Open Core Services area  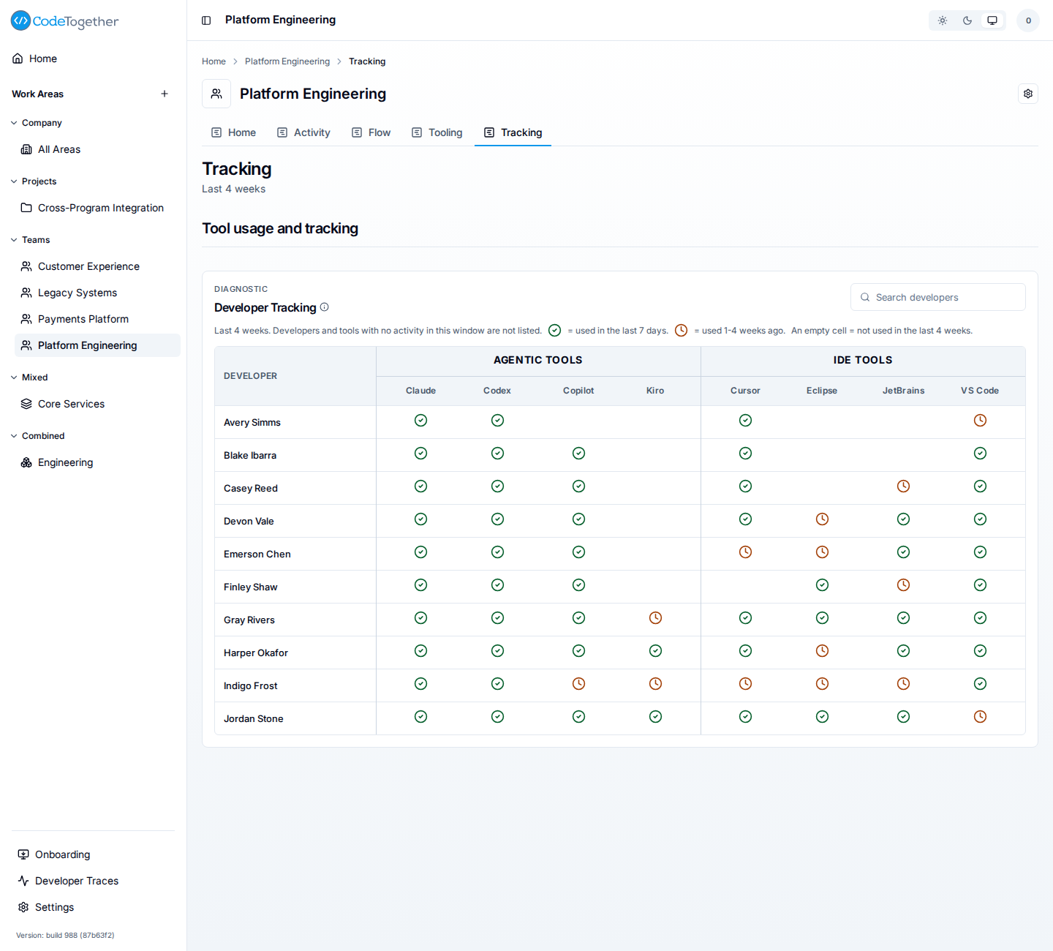pyautogui.click(x=97, y=404)
